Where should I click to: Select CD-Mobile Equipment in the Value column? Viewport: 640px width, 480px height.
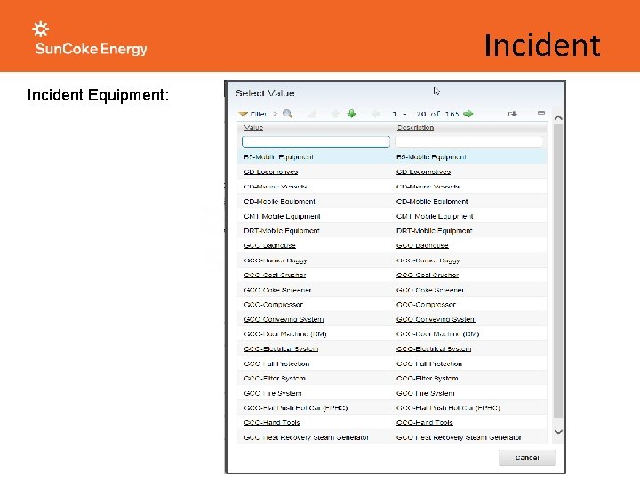coord(280,201)
